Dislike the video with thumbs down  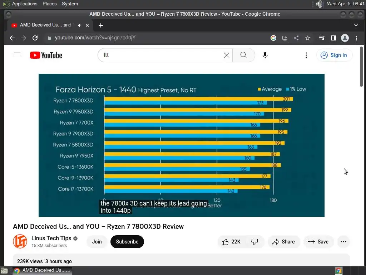tap(254, 242)
